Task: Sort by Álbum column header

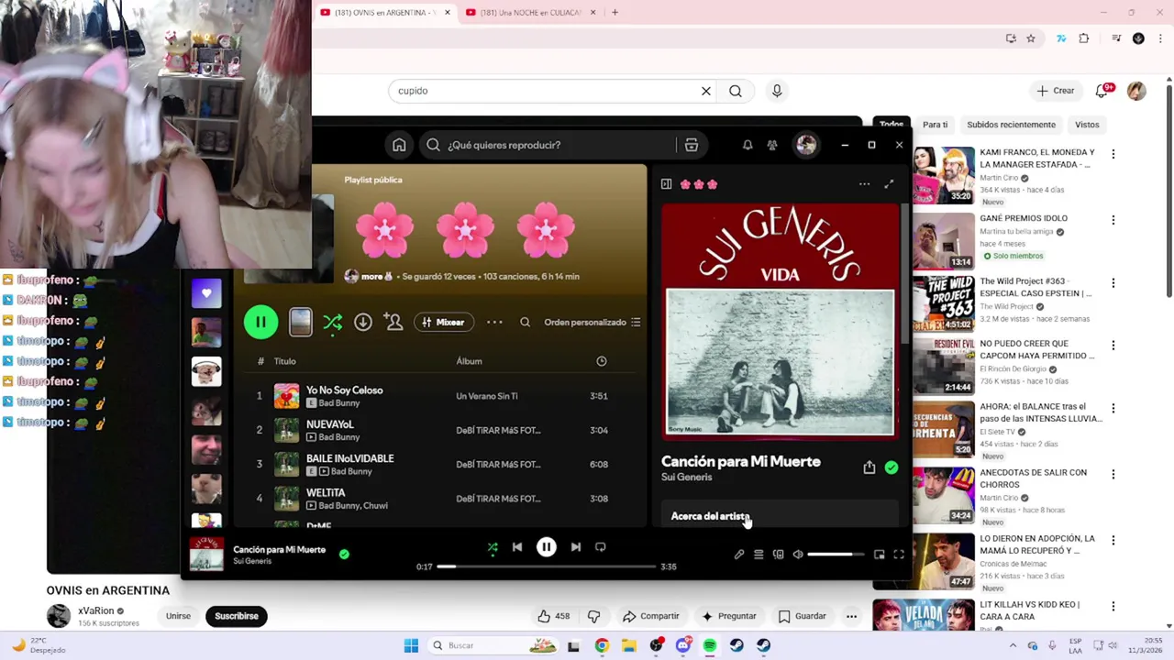Action: coord(469,361)
